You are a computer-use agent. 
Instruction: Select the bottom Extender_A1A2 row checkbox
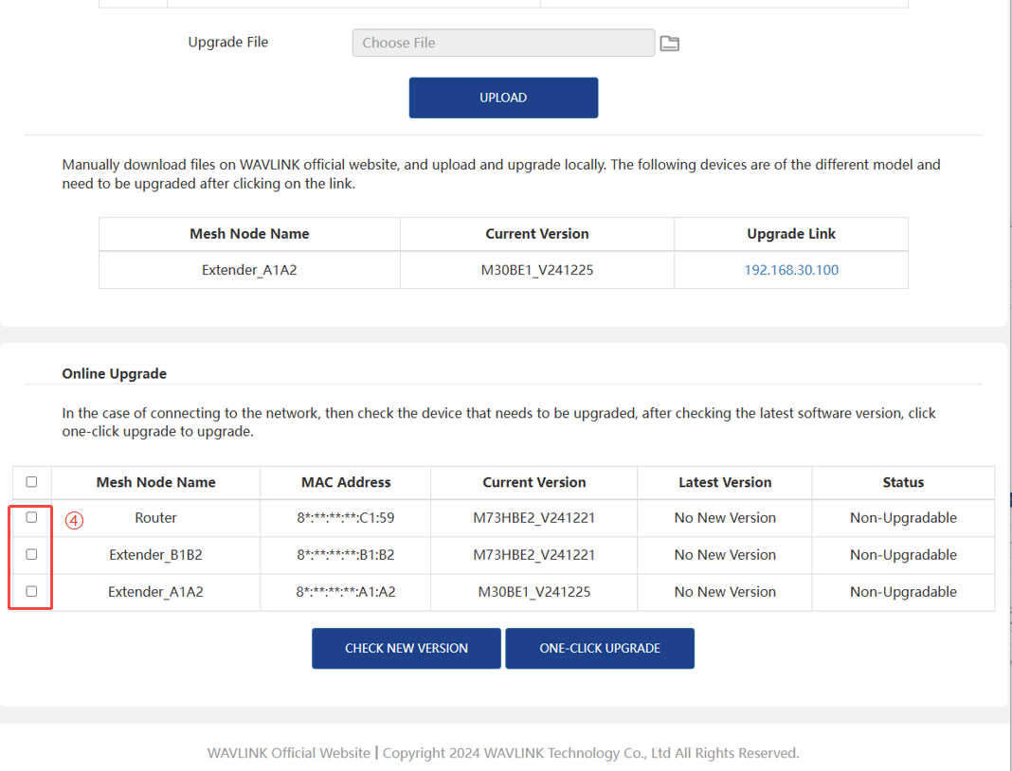[x=31, y=591]
